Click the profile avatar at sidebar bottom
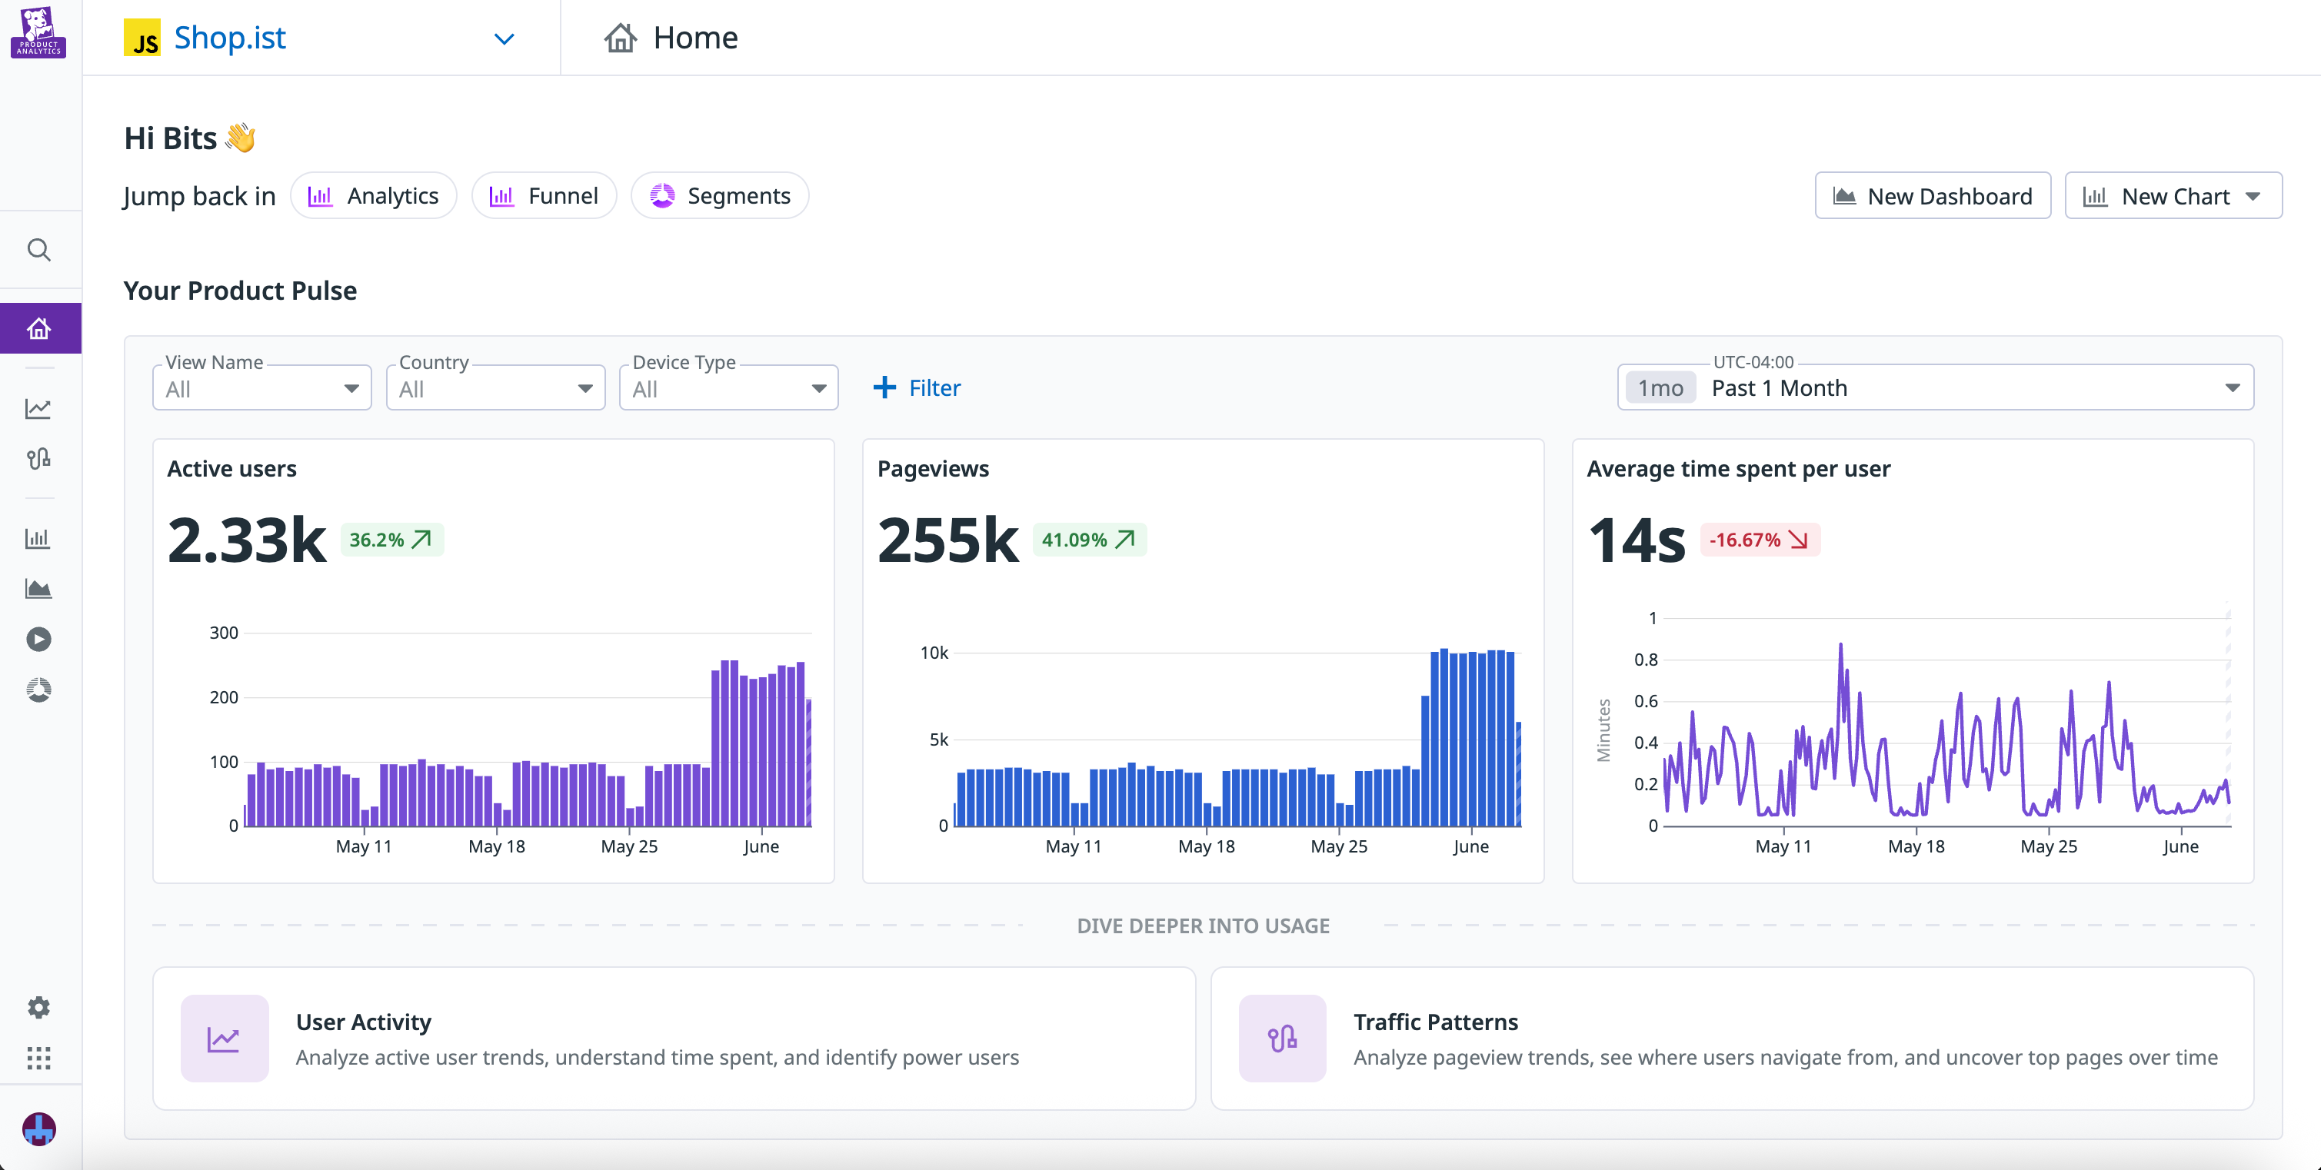The image size is (2321, 1170). [40, 1128]
